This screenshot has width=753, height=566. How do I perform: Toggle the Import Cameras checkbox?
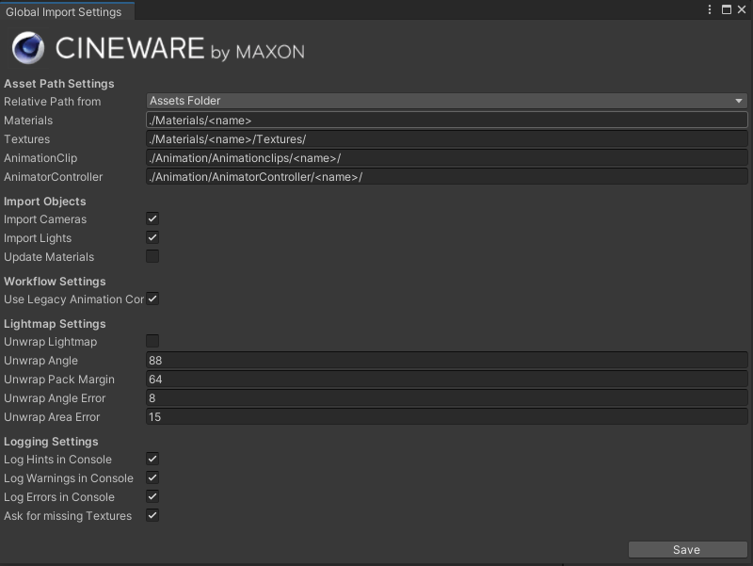[x=152, y=218]
